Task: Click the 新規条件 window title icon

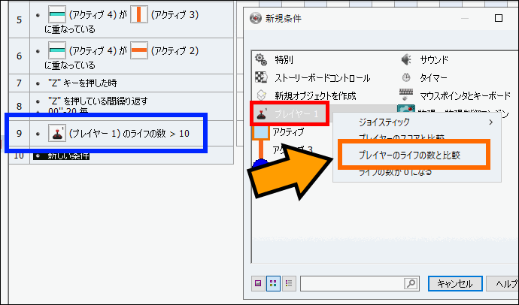Action: (x=256, y=18)
